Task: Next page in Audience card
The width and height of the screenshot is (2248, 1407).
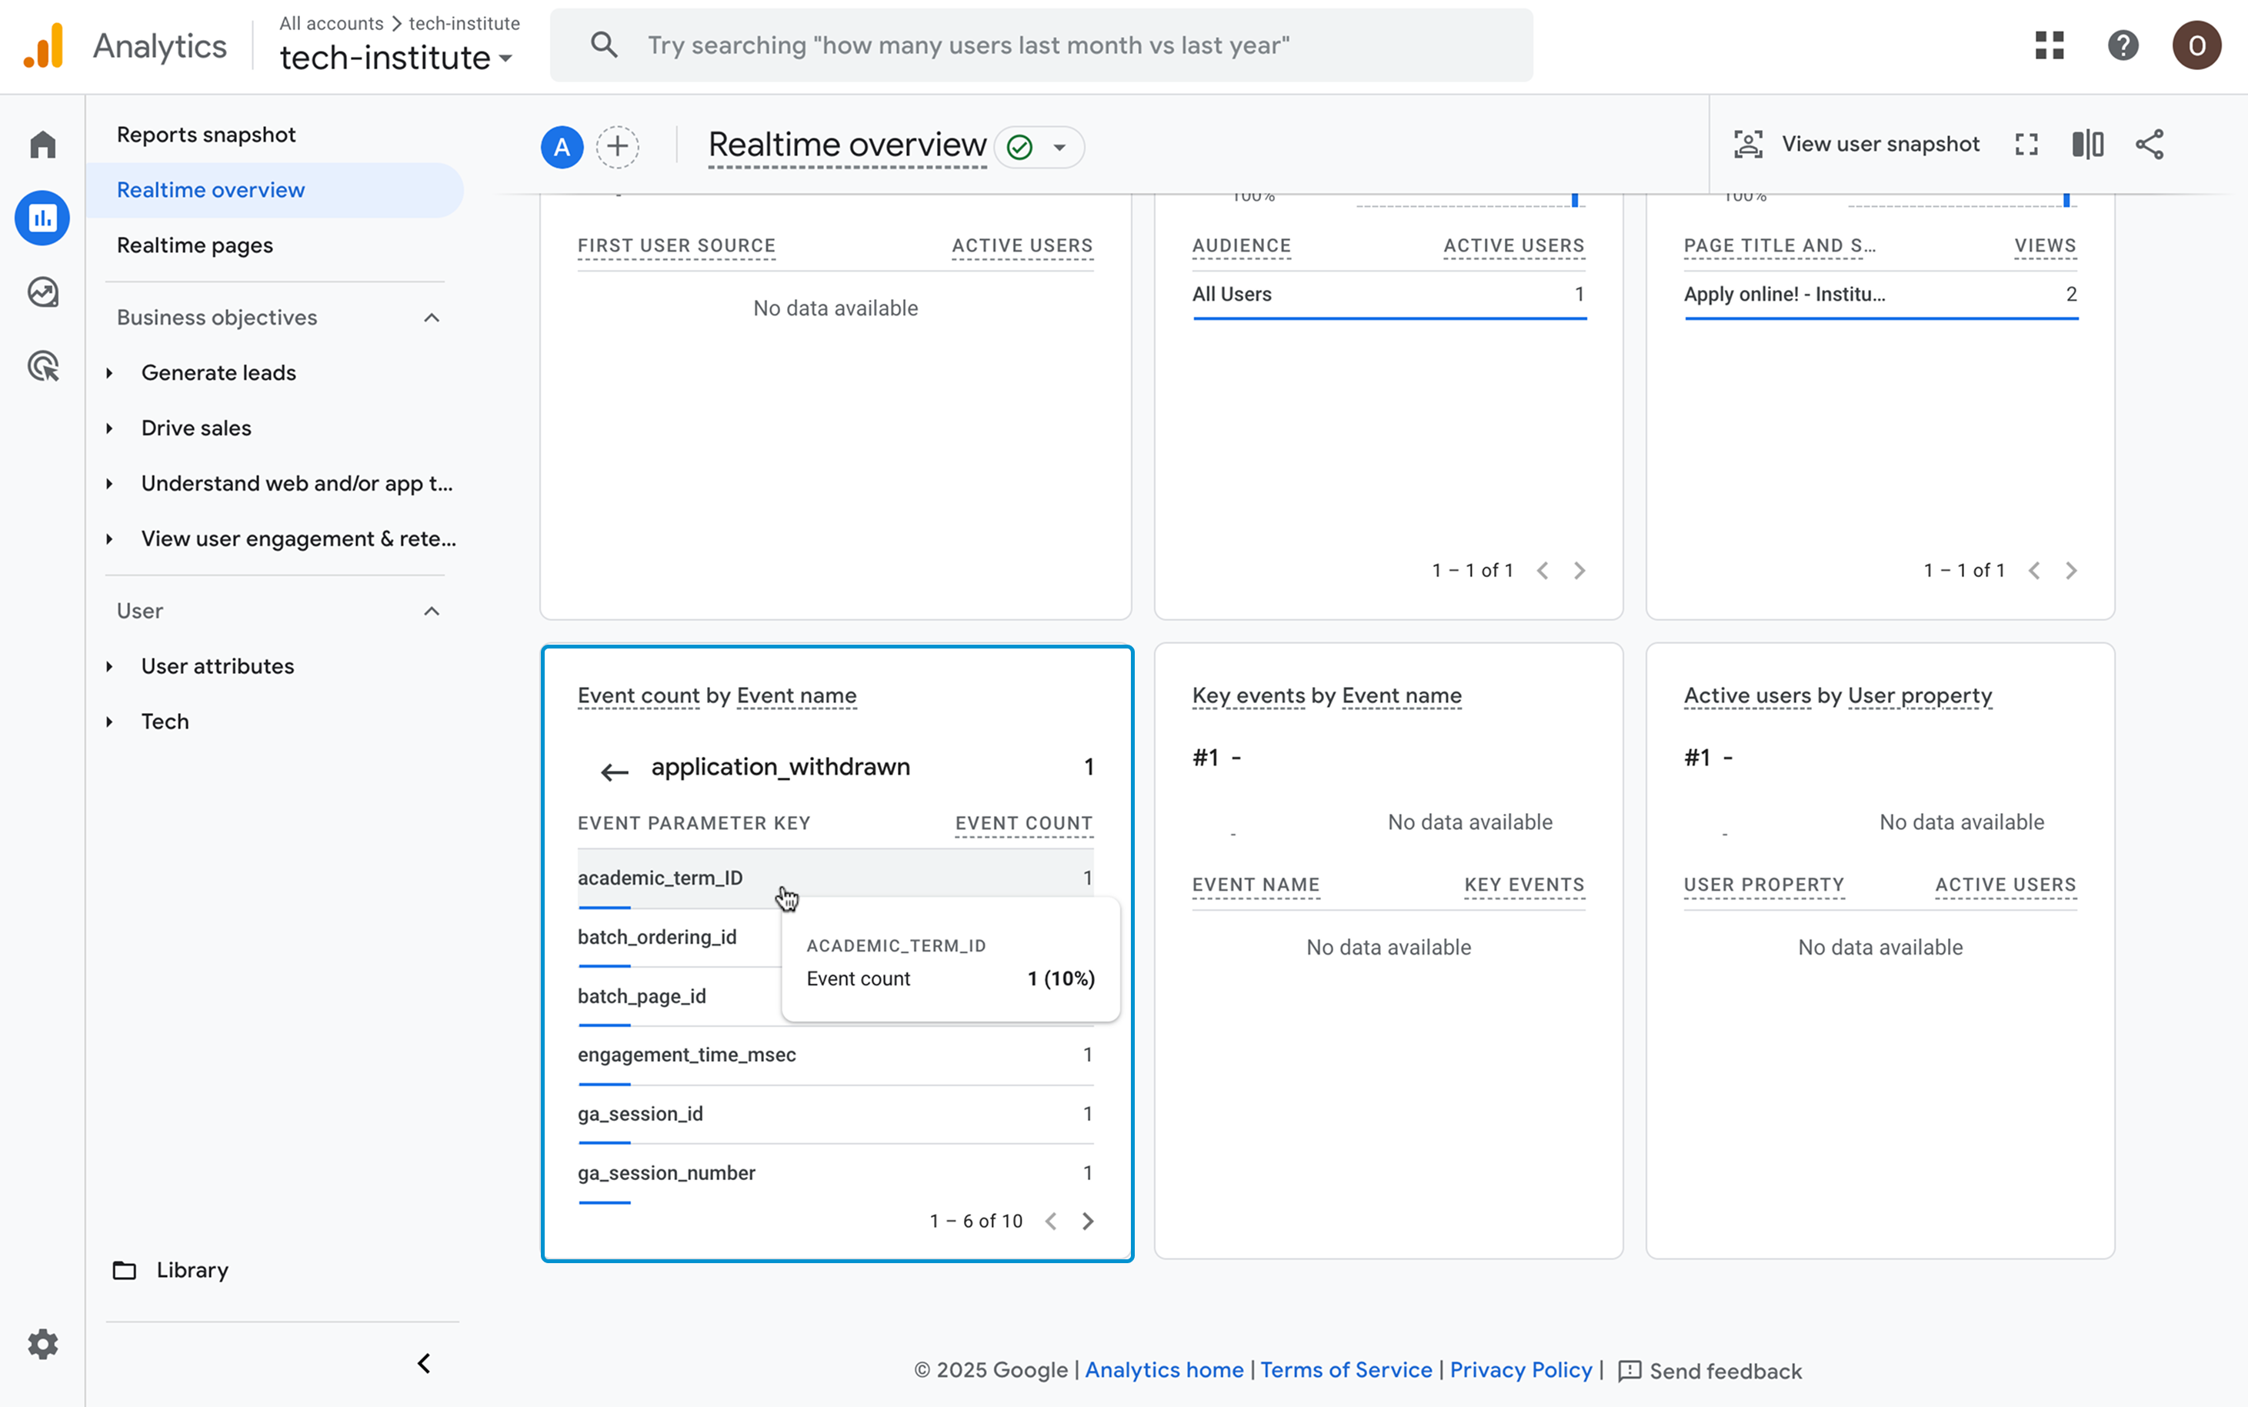Action: click(x=1579, y=571)
